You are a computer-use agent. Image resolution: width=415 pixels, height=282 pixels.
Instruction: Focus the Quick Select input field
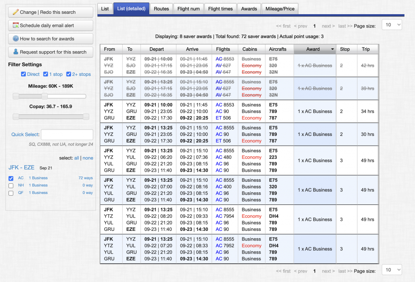click(67, 134)
